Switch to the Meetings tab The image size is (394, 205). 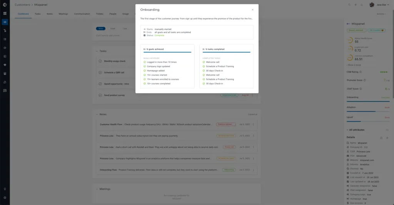coord(63,14)
